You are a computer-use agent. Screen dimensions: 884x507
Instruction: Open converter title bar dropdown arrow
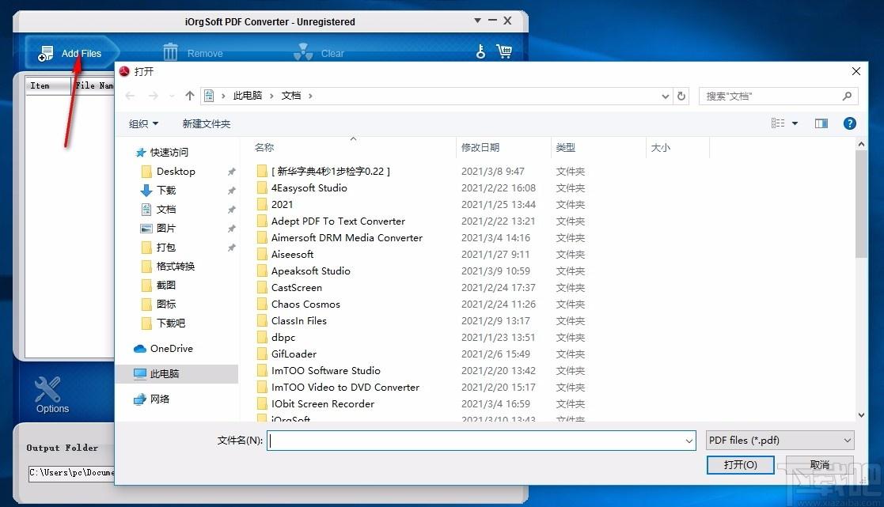point(477,21)
